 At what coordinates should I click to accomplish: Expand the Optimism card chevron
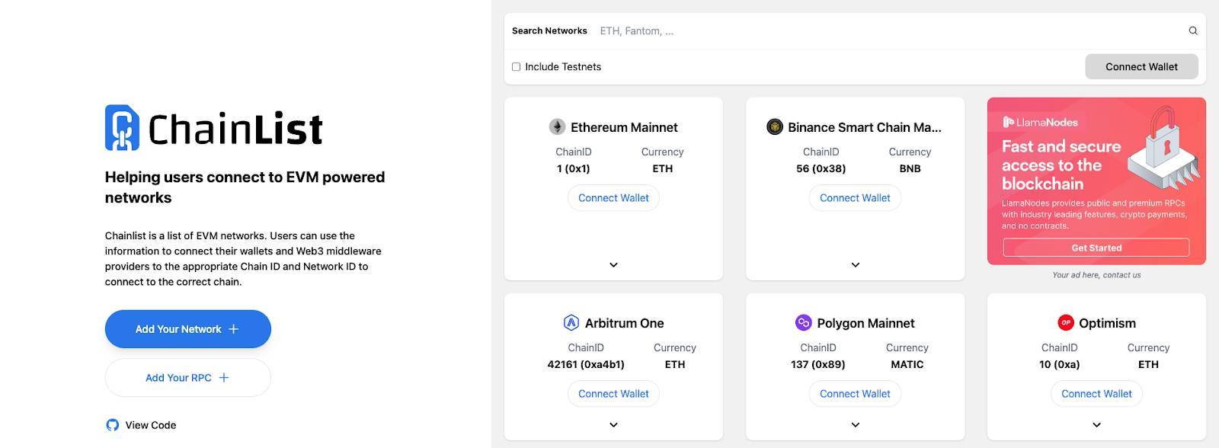(1096, 425)
